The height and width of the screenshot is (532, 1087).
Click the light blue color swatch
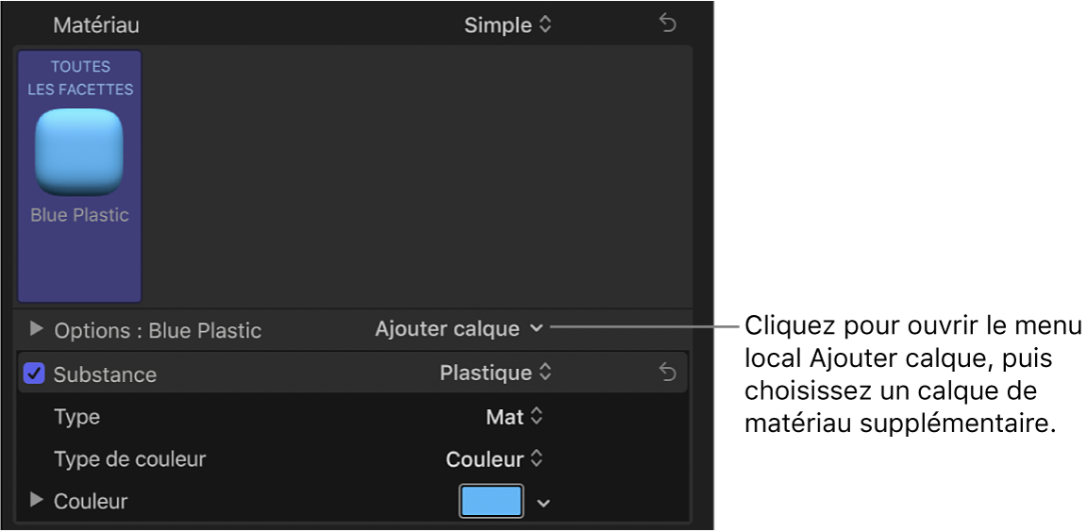point(491,501)
